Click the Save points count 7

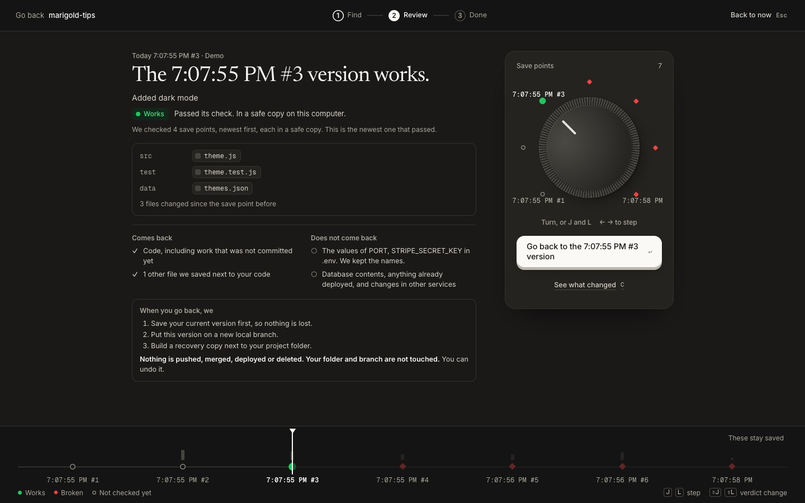pos(660,66)
